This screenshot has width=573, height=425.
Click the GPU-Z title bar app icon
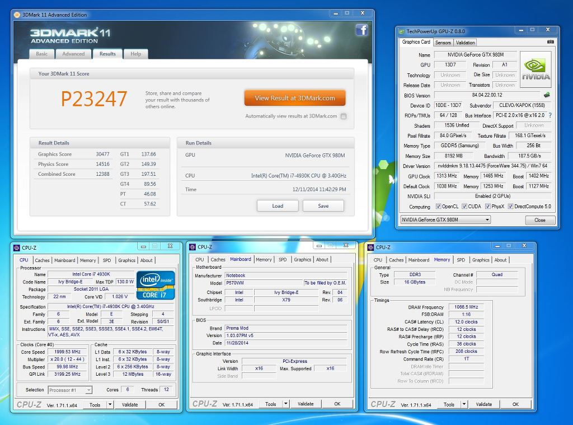pyautogui.click(x=402, y=31)
